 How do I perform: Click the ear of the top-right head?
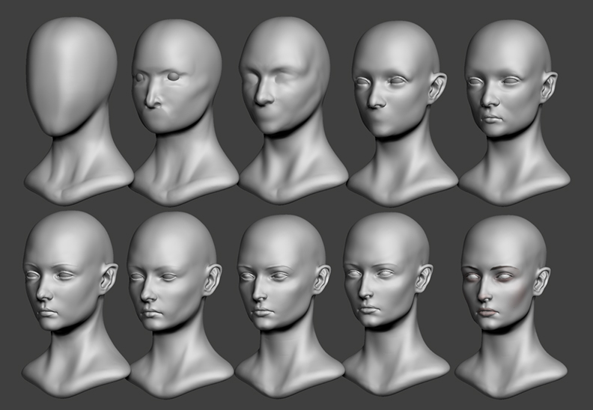(x=548, y=88)
